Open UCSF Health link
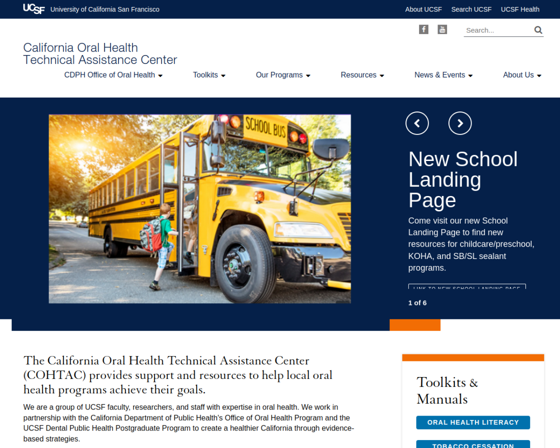Image resolution: width=560 pixels, height=448 pixels. tap(520, 9)
